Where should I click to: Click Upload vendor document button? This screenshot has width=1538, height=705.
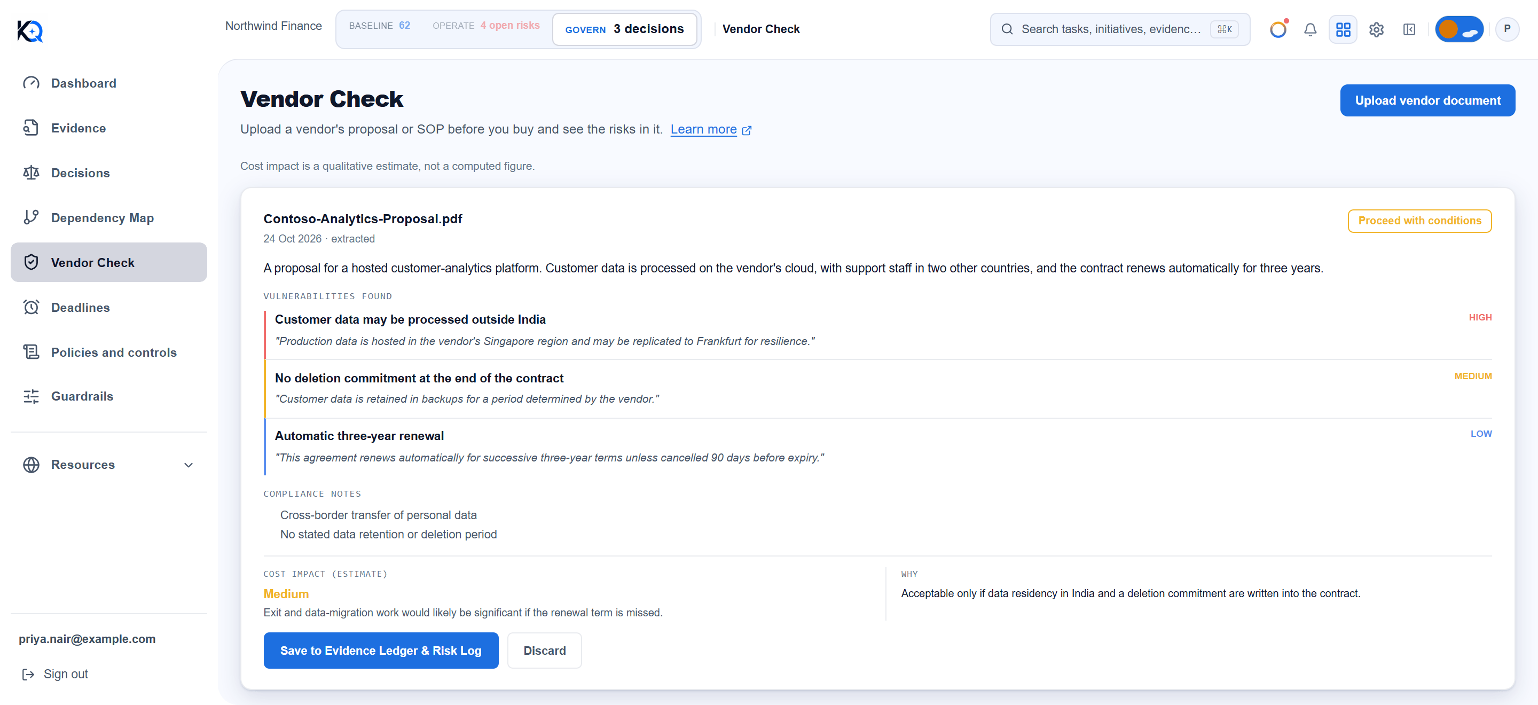[x=1427, y=100]
